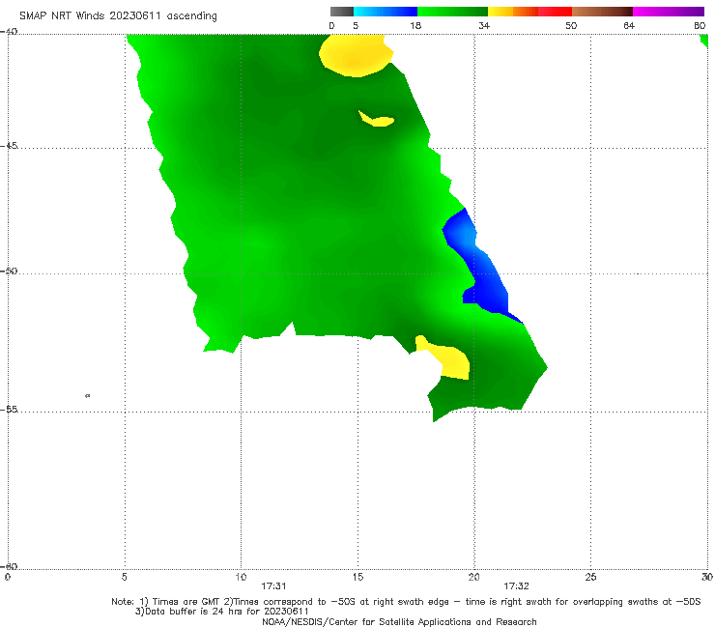Click the longitude axis label "20"
The height and width of the screenshot is (628, 715).
[473, 577]
